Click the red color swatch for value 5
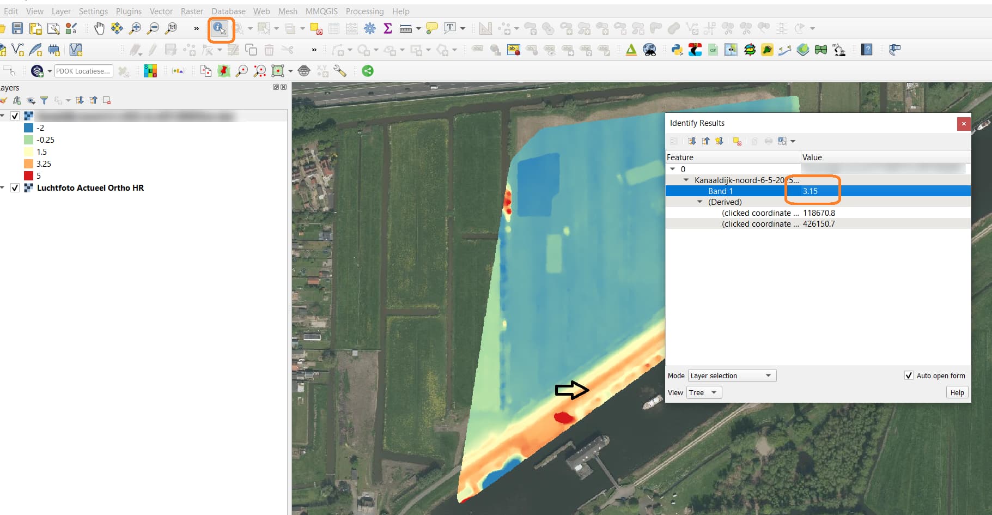 29,175
